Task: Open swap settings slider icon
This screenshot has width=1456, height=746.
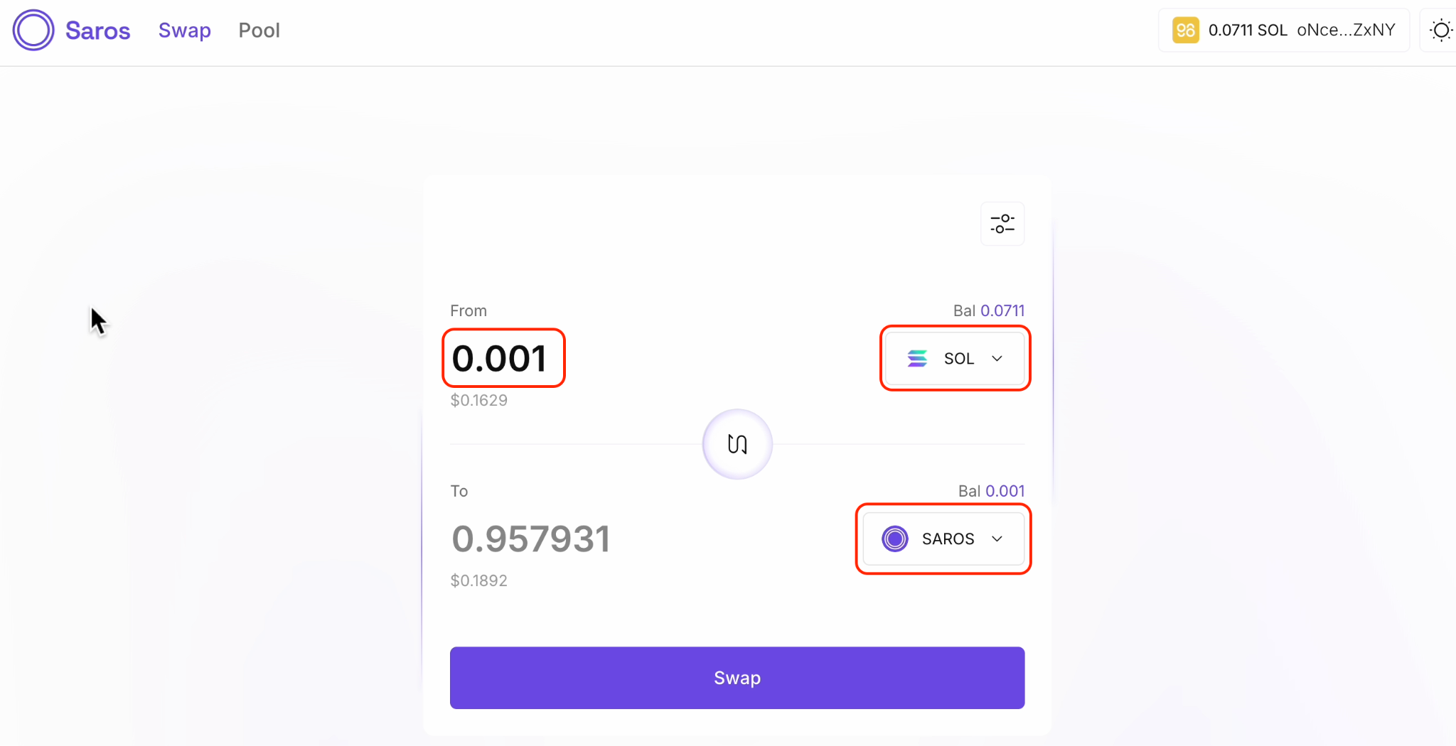Action: 1002,224
